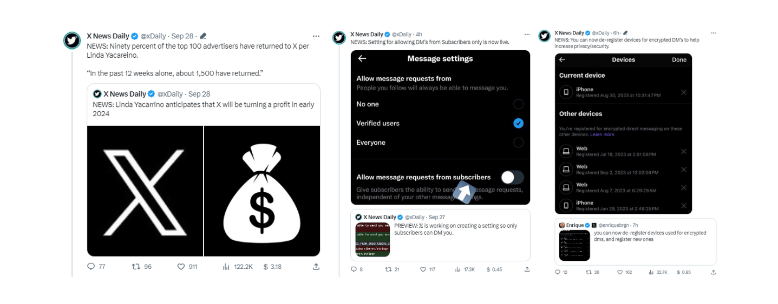Viewport: 778px width, 304px height.
Task: Like the DM settings tweet with 117 likes
Action: pyautogui.click(x=423, y=269)
